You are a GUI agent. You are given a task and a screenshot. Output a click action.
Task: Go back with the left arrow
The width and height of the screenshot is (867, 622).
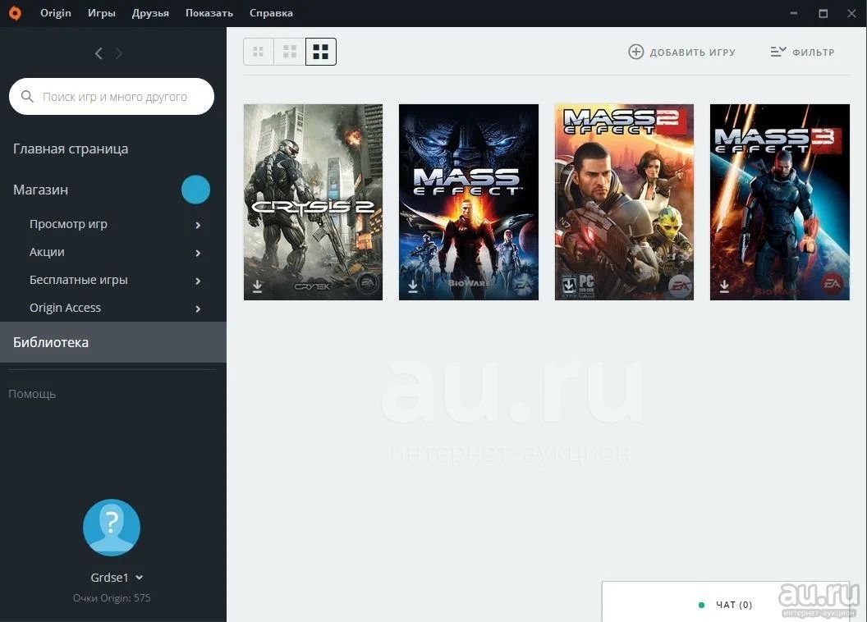click(99, 53)
